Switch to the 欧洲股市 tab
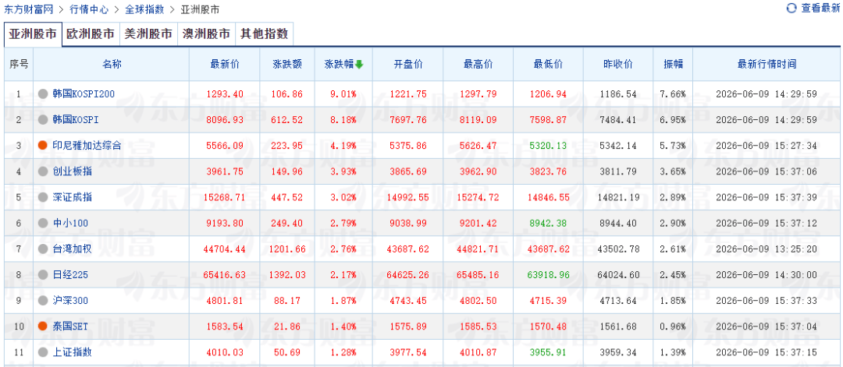Viewport: 843px width, 367px height. (91, 34)
